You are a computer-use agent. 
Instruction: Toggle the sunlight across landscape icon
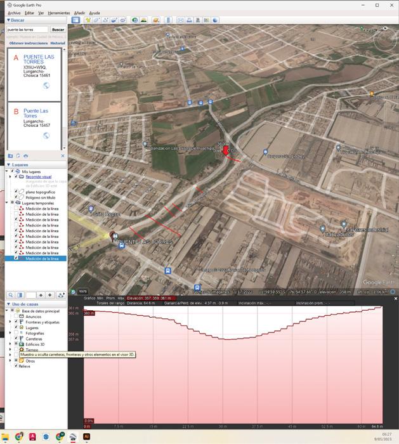[x=143, y=20]
